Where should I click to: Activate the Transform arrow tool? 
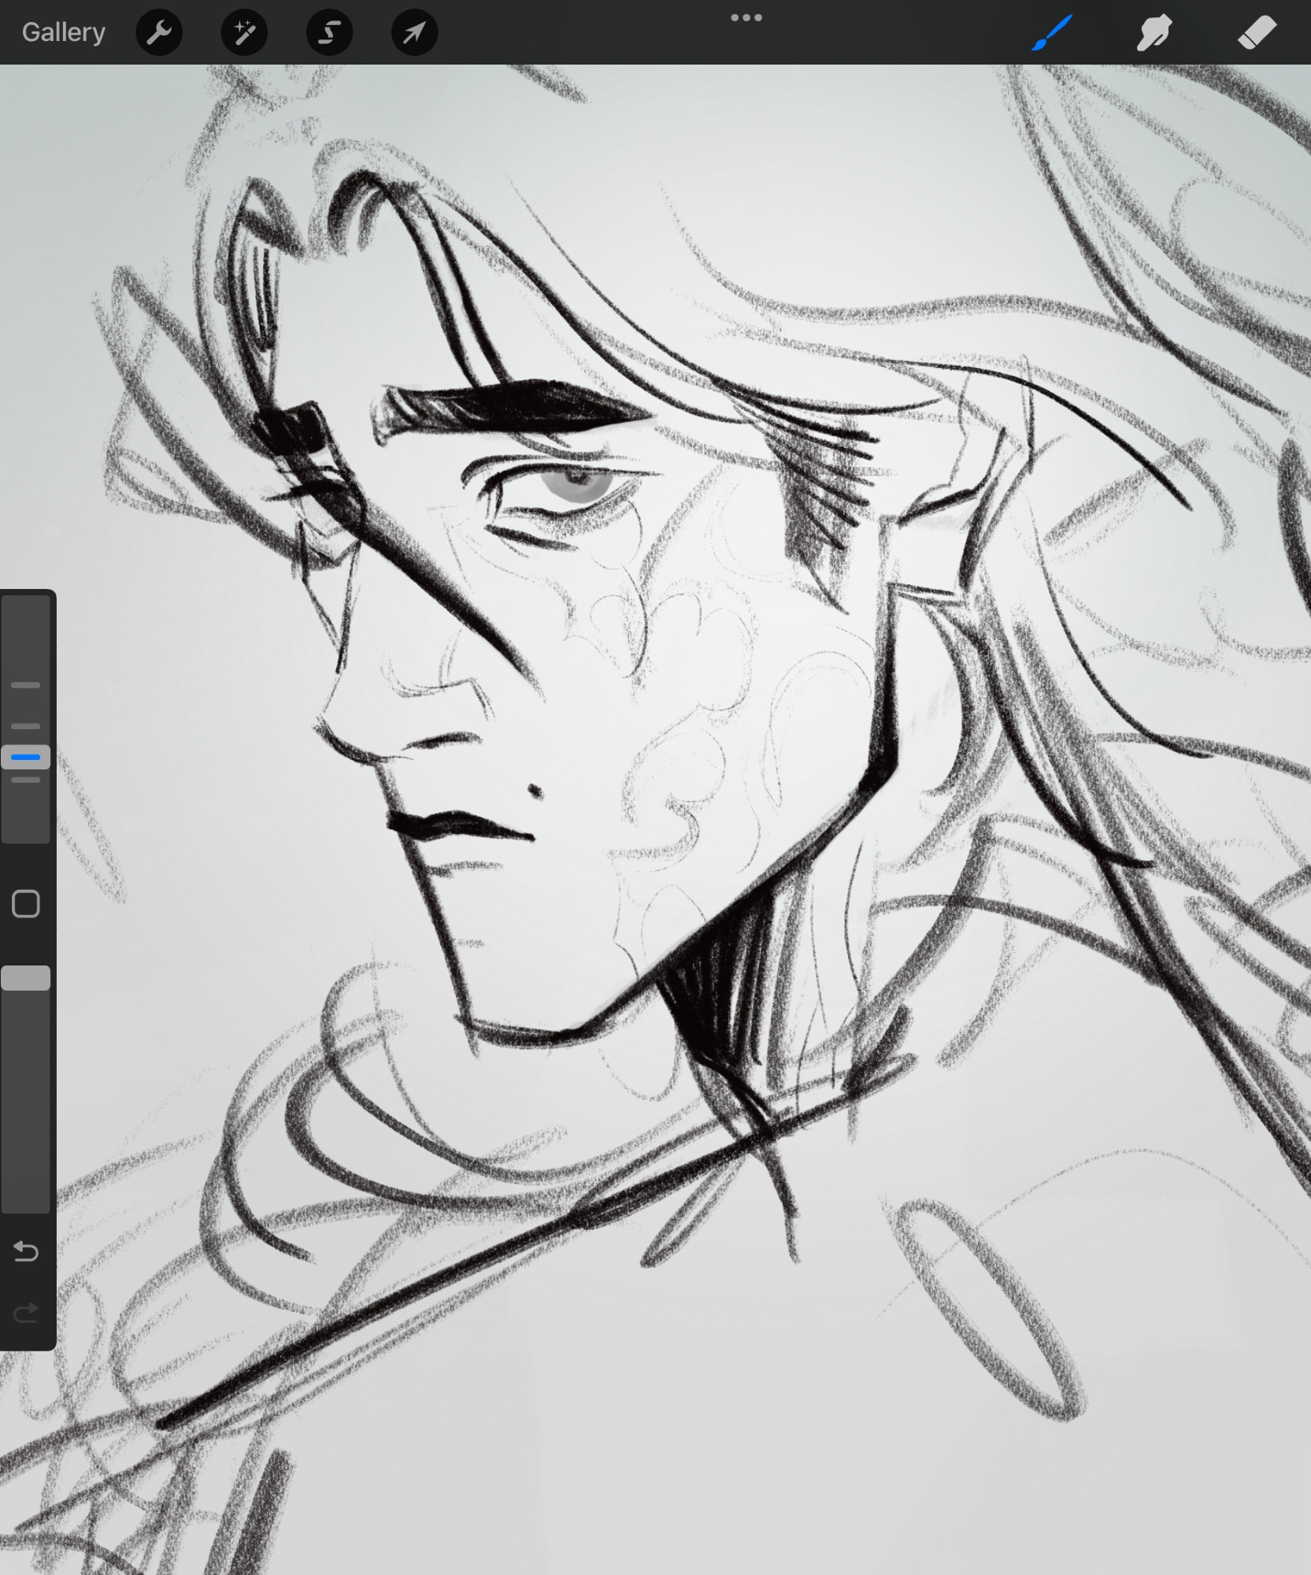tap(414, 32)
